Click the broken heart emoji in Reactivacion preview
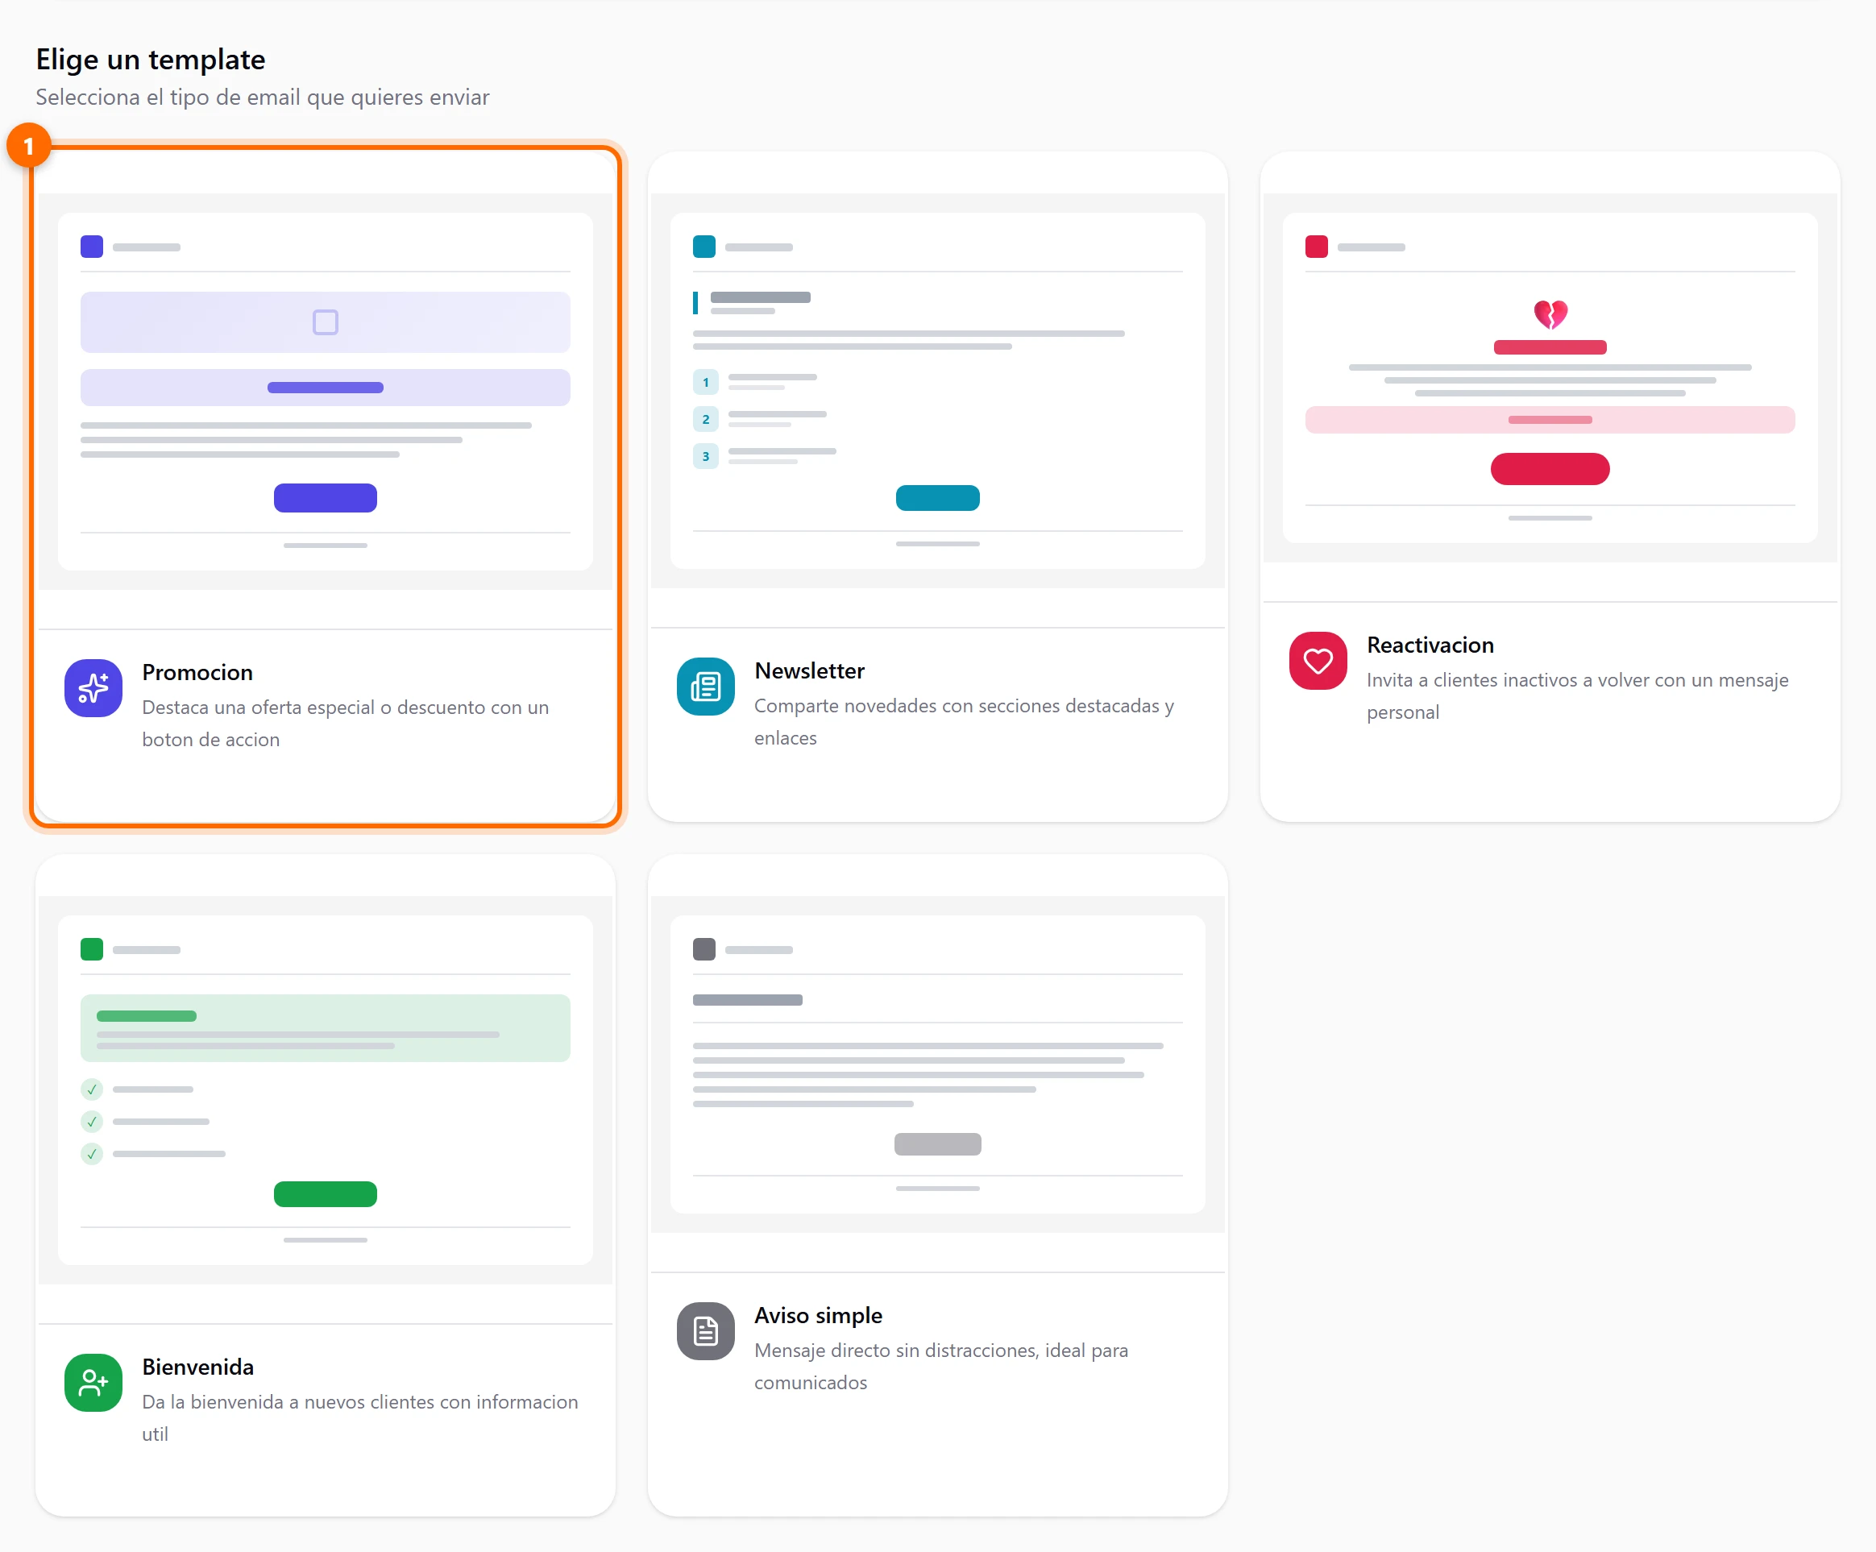 [1550, 313]
